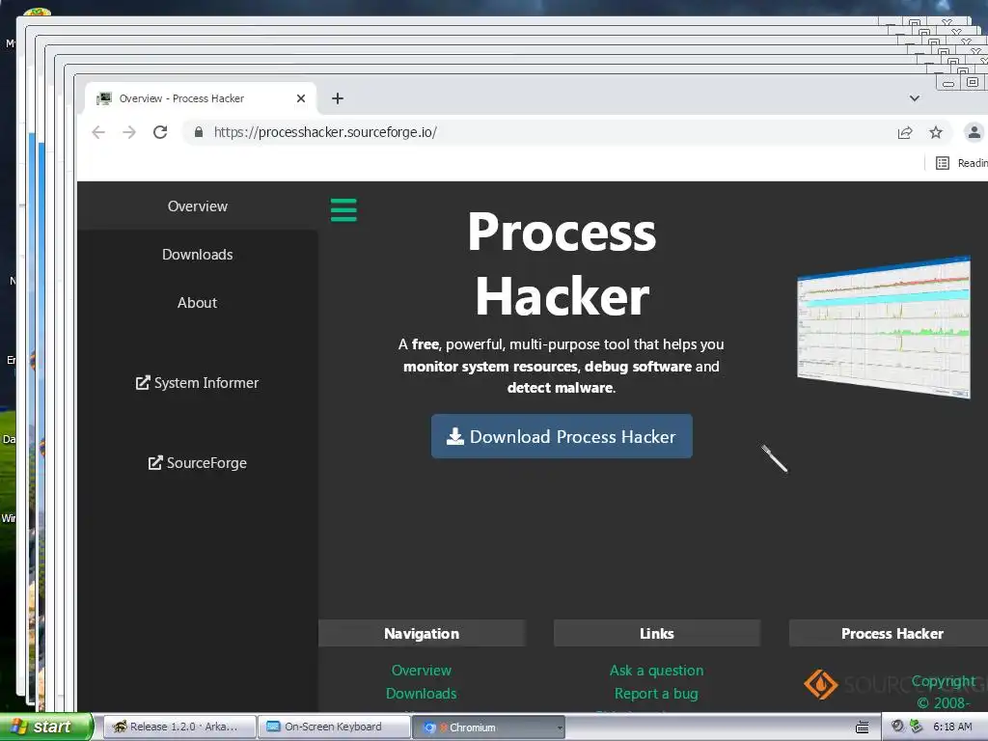Follow the Report a bug link
The image size is (988, 741).
pyautogui.click(x=656, y=694)
